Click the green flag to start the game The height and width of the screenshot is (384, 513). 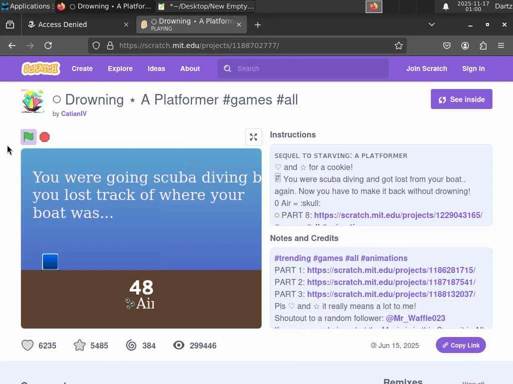coord(29,137)
